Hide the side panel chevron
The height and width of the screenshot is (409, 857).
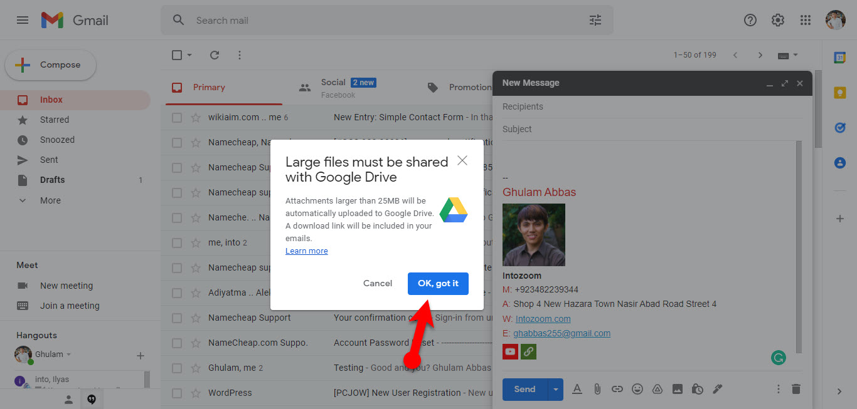click(x=839, y=391)
